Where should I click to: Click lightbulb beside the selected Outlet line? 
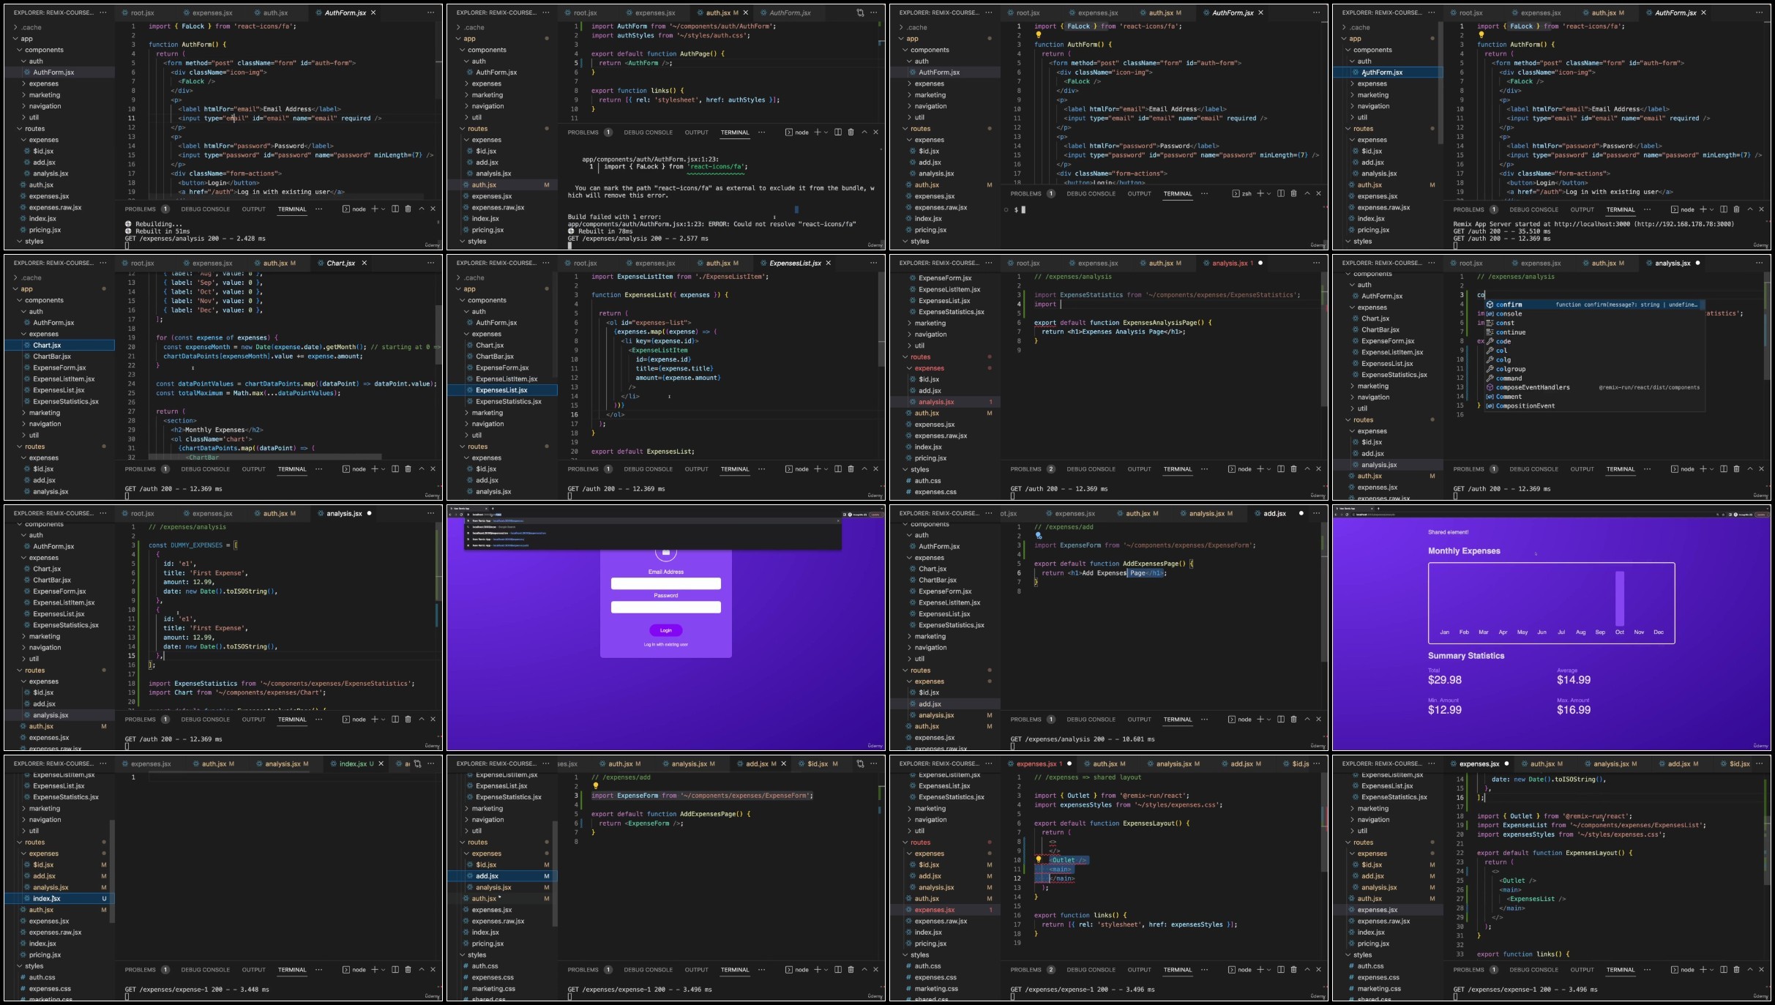pyautogui.click(x=1039, y=859)
